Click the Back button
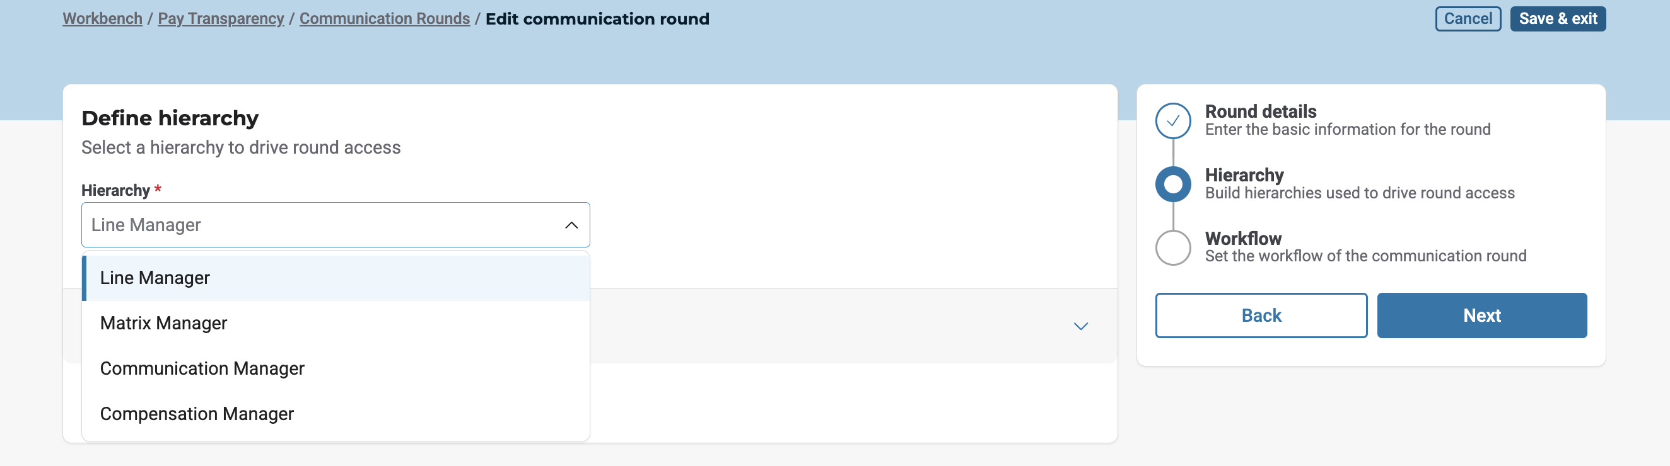This screenshot has height=466, width=1670. point(1260,316)
